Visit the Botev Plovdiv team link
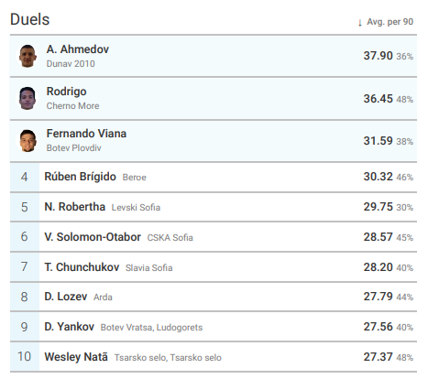This screenshot has height=379, width=428. [x=73, y=148]
